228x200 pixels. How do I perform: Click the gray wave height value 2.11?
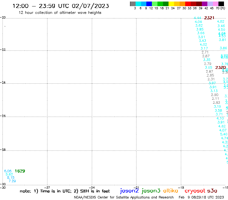215,99
